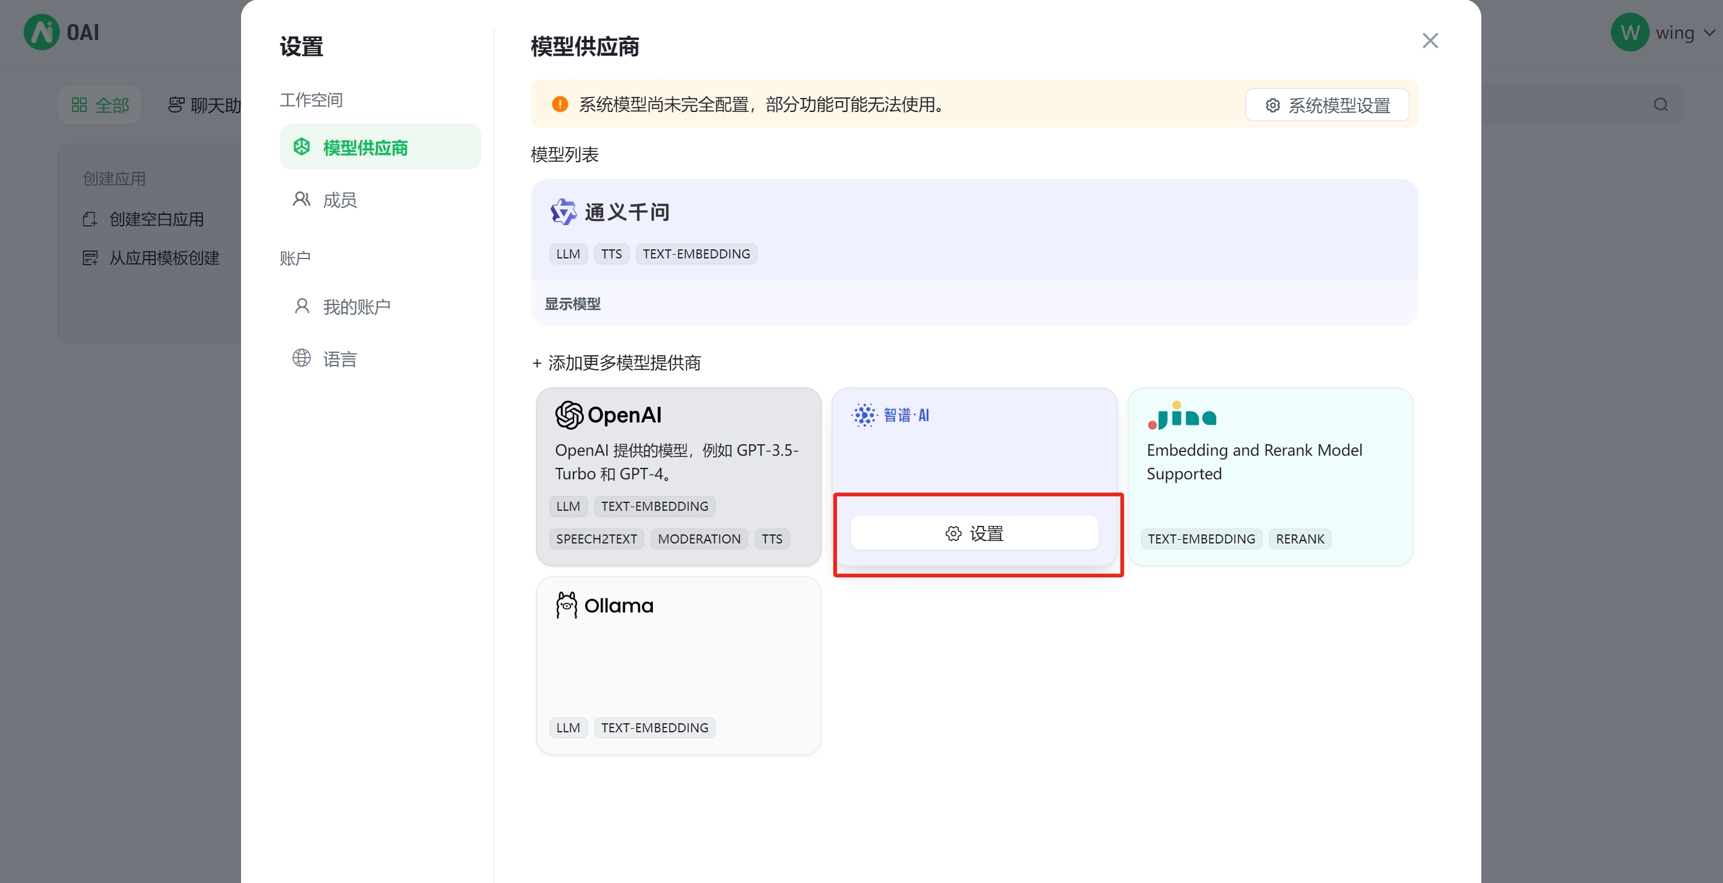Click RERANK tag on Jina card

tap(1300, 539)
